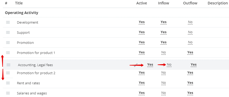Select the reorder handle next to Promotion
This screenshot has width=229, height=97.
click(8, 43)
